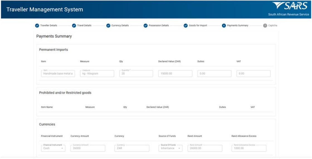The width and height of the screenshot is (312, 159).
Task: Expand the Source Of Funds dropdown
Action: [x=171, y=148]
